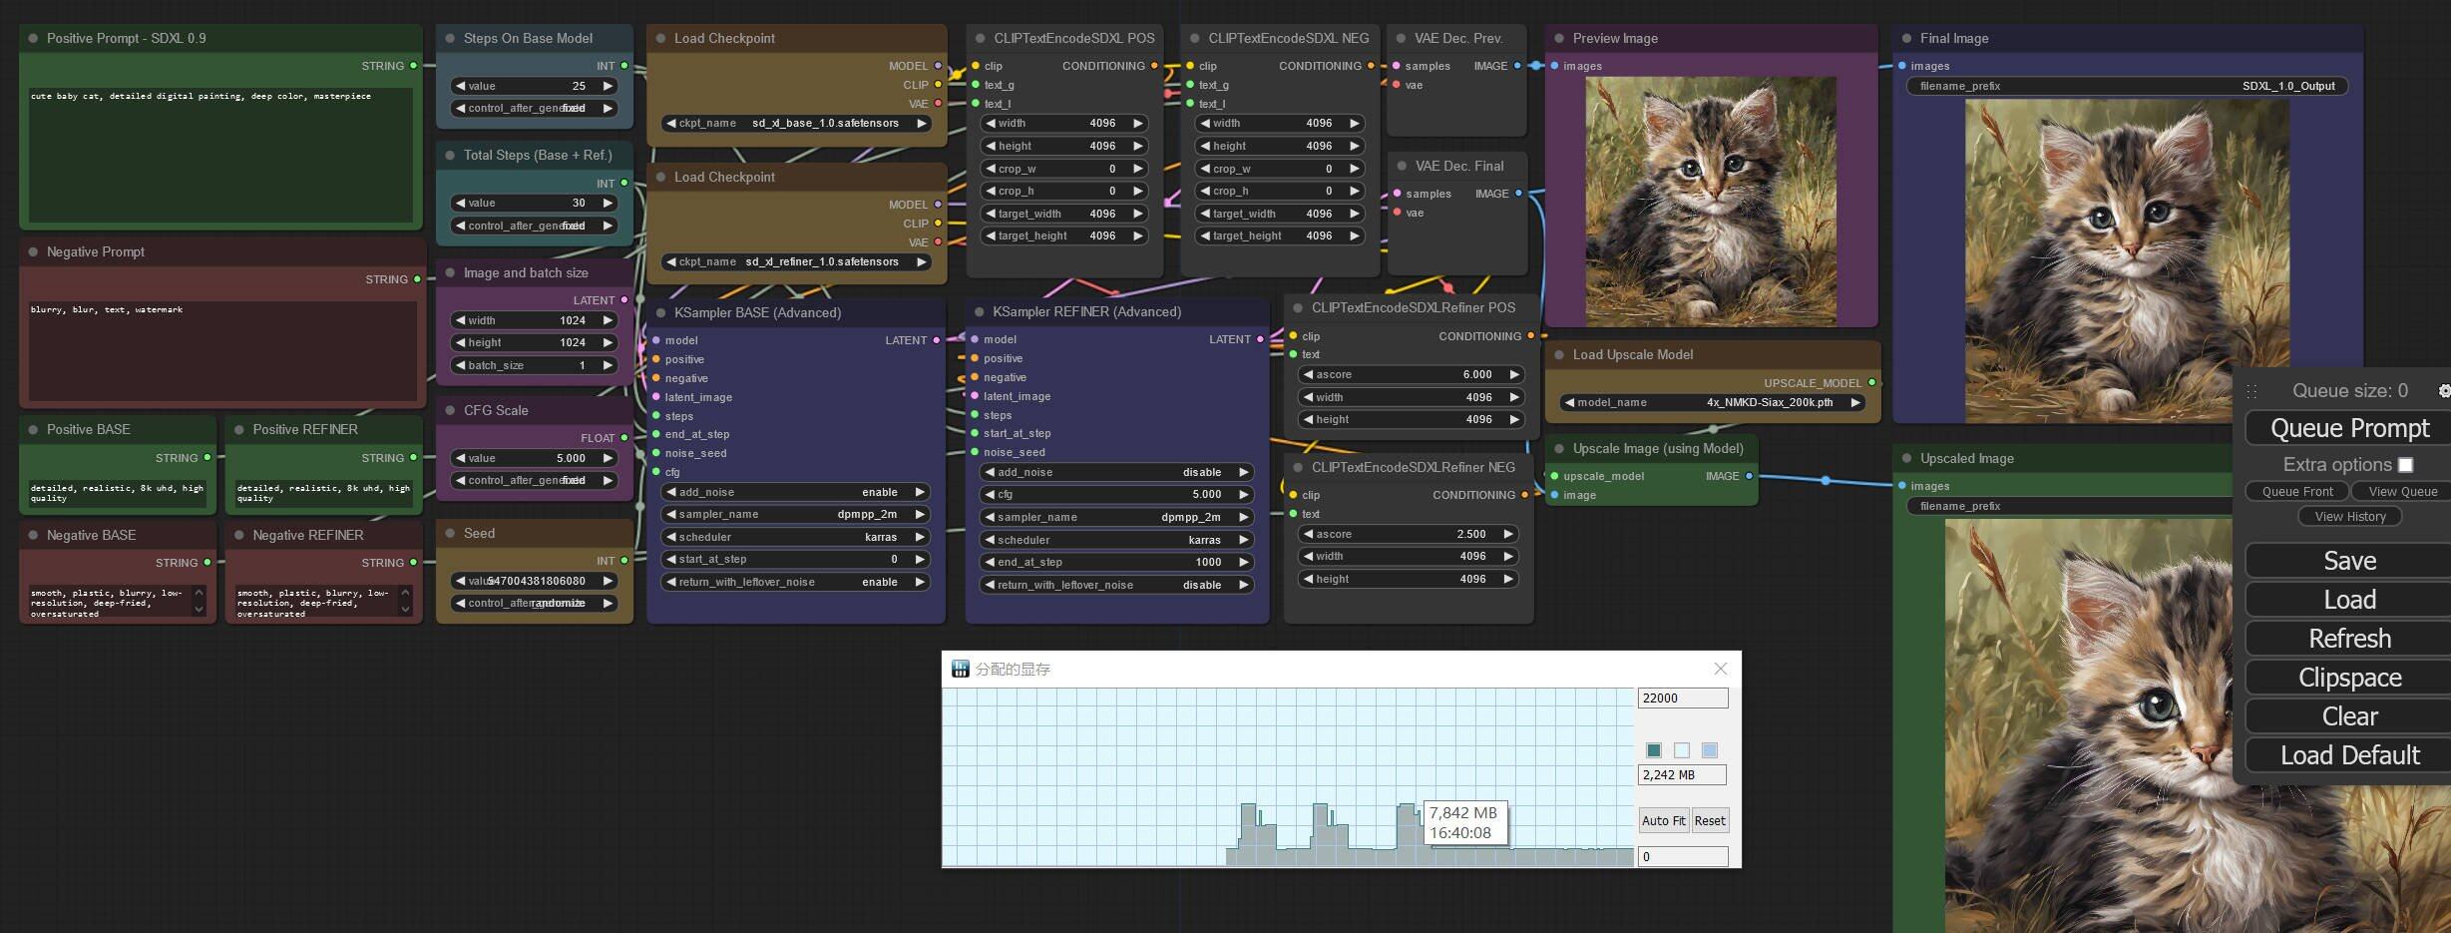The height and width of the screenshot is (933, 2451).
Task: Toggle collapse dot of Image and batch size node
Action: (x=450, y=272)
